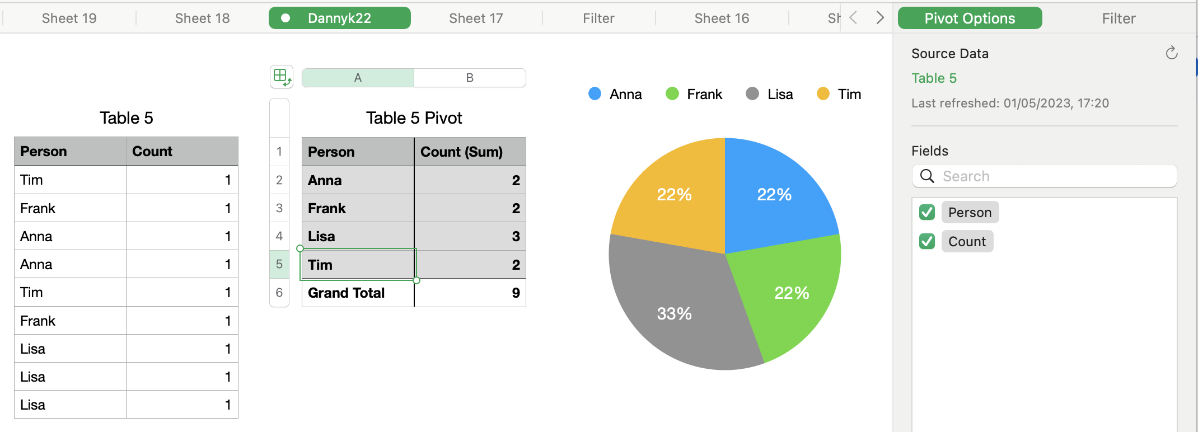The width and height of the screenshot is (1198, 432).
Task: Click the green Frank legend dot
Action: tap(672, 94)
